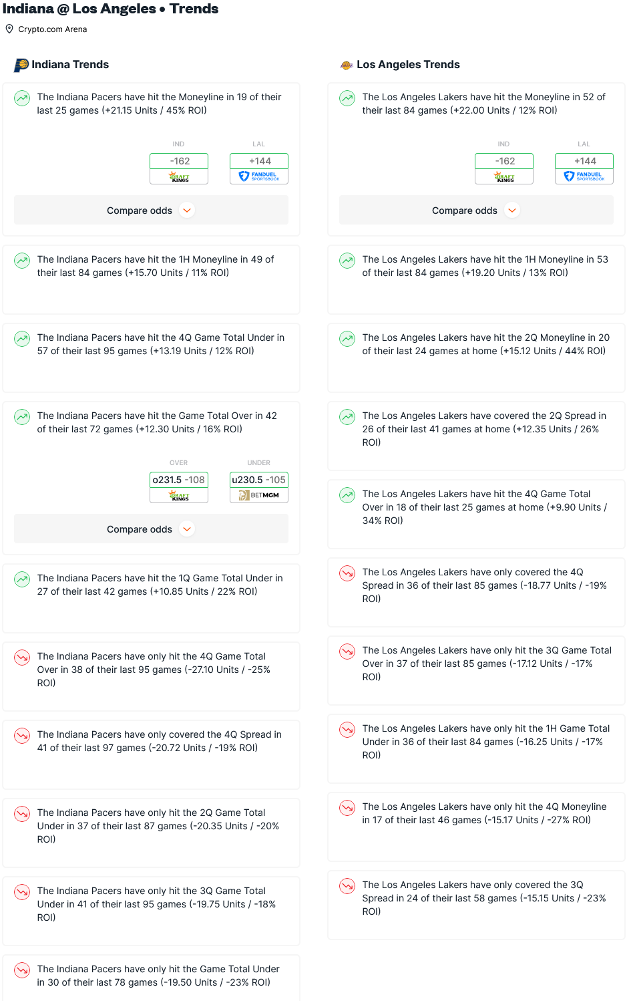Viewport: 627px width, 1001px height.
Task: Select IND -162 odds in Los Angeles Trends
Action: click(x=504, y=168)
